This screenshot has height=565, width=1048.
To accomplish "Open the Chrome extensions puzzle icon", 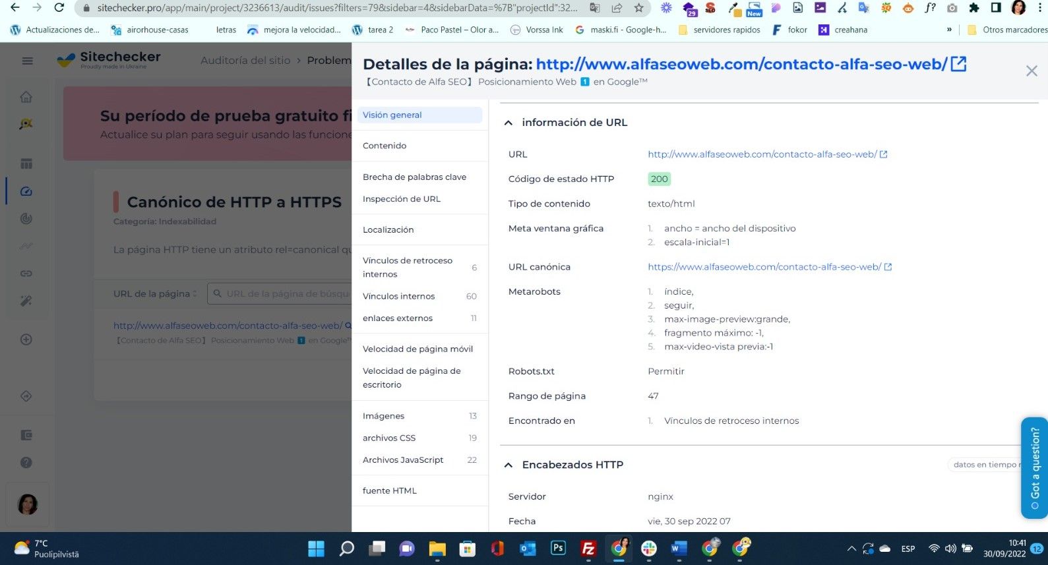I will point(973,8).
